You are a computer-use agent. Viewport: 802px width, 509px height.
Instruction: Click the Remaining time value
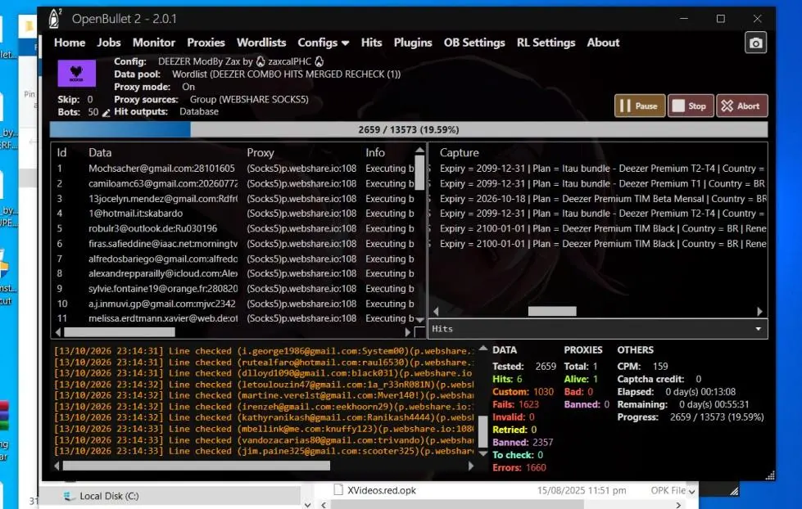tap(714, 405)
